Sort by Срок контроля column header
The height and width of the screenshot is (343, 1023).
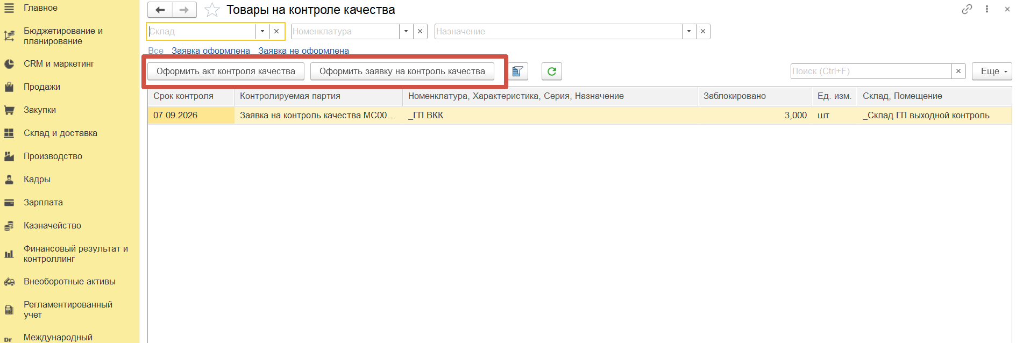click(x=191, y=97)
